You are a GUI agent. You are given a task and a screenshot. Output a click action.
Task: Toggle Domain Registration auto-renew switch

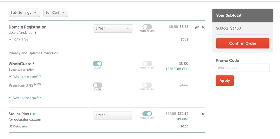(x=147, y=27)
